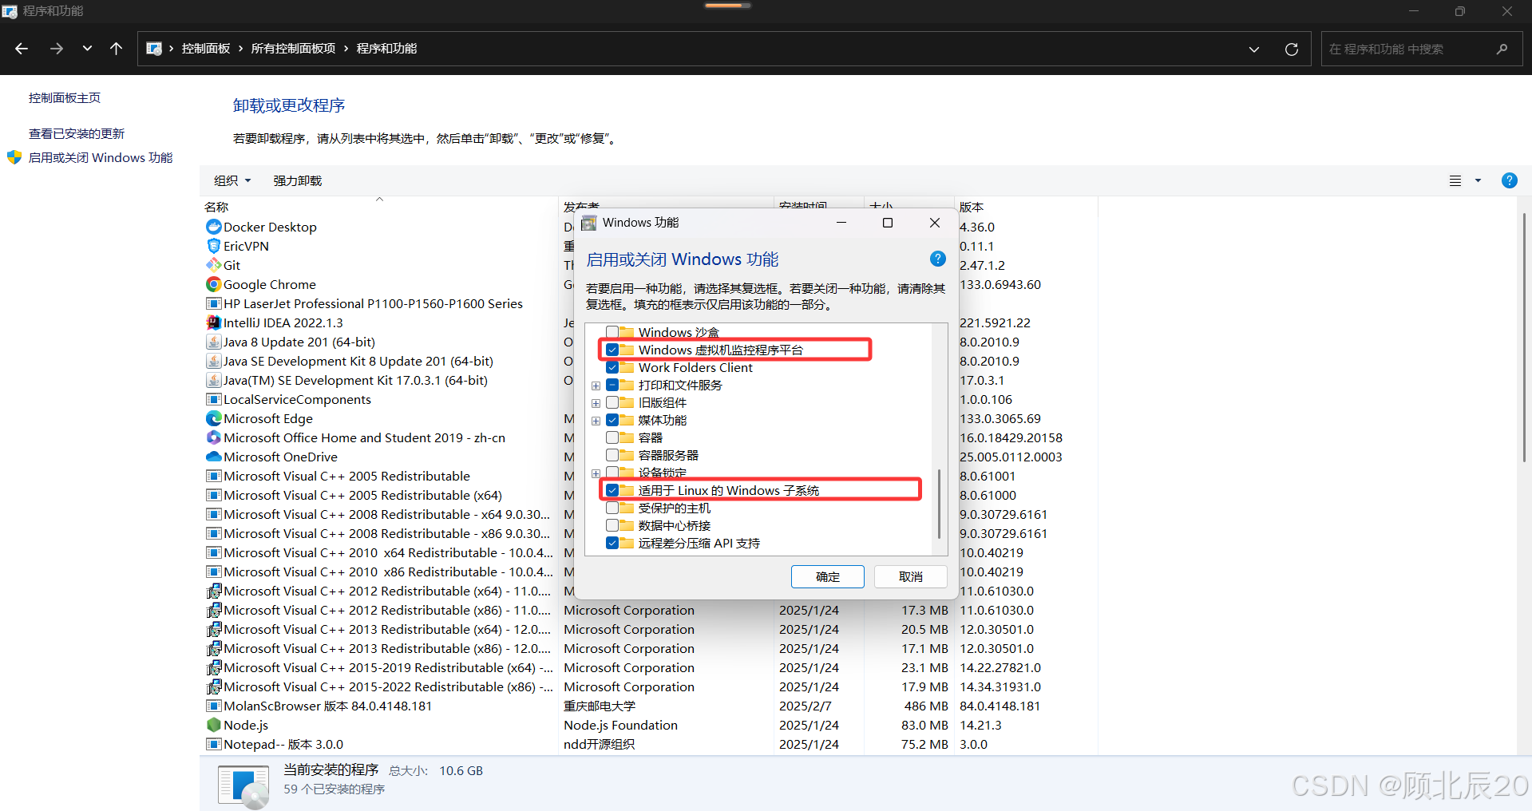Click the 强力卸载 toolbar item
The width and height of the screenshot is (1532, 811).
(298, 181)
